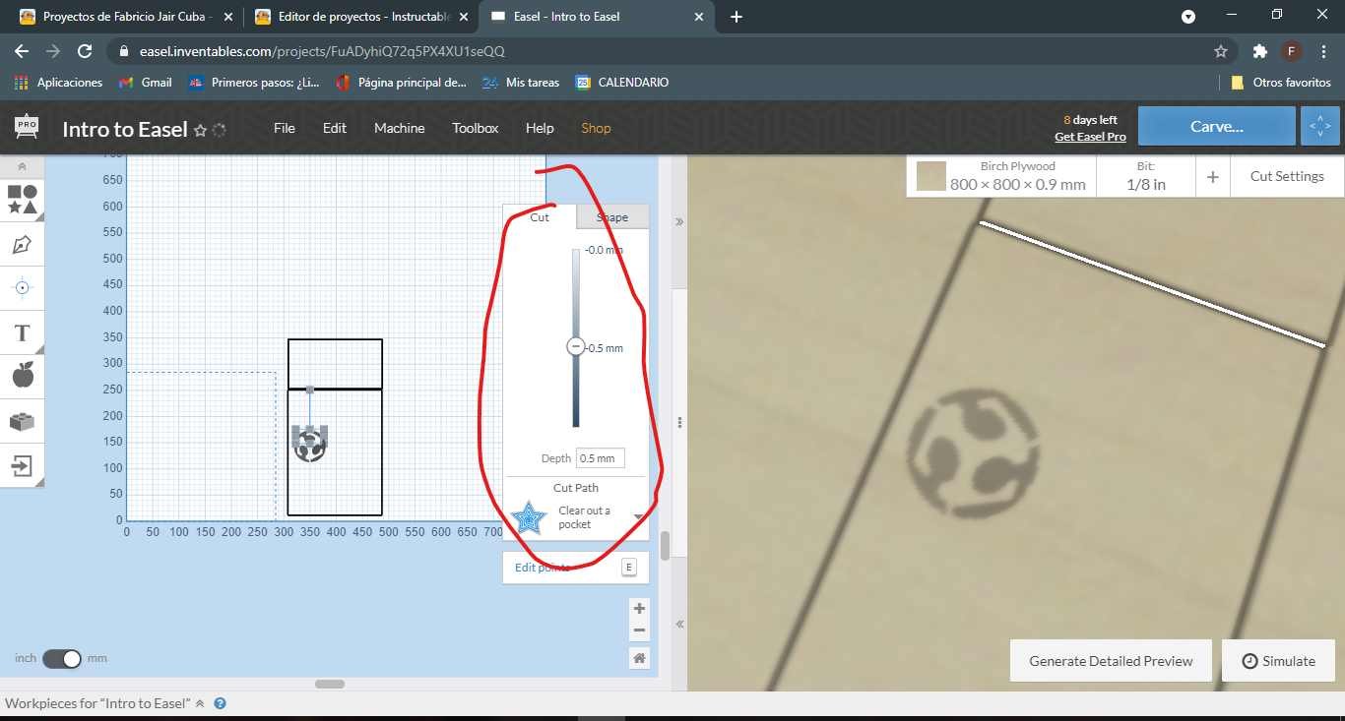Open a new browser tab

[x=737, y=17]
